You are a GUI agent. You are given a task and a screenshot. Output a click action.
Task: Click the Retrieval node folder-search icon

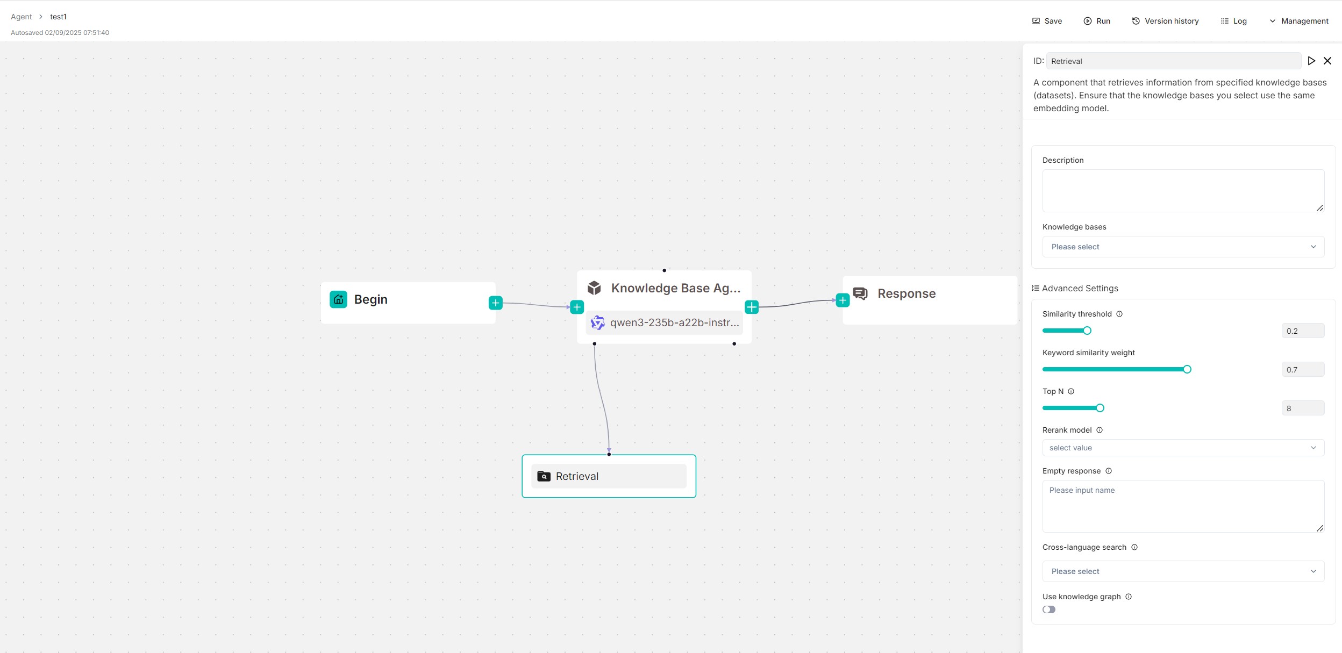coord(544,476)
